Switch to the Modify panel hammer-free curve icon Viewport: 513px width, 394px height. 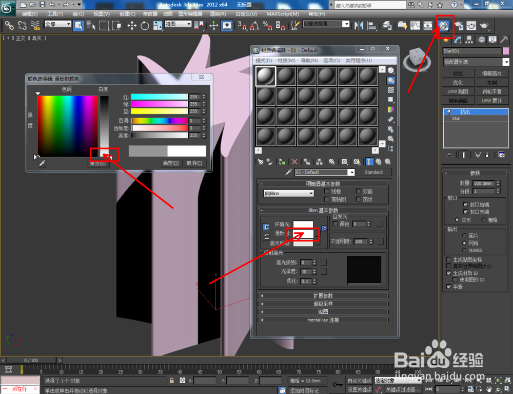point(458,40)
